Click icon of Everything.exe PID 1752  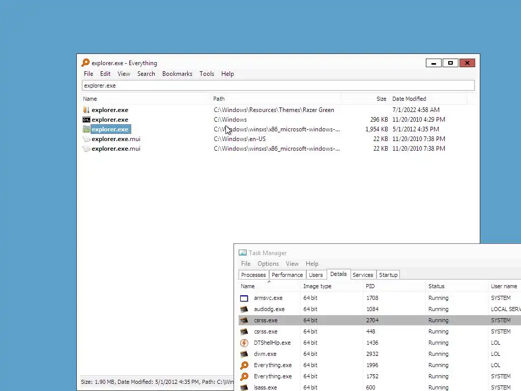[x=244, y=376]
